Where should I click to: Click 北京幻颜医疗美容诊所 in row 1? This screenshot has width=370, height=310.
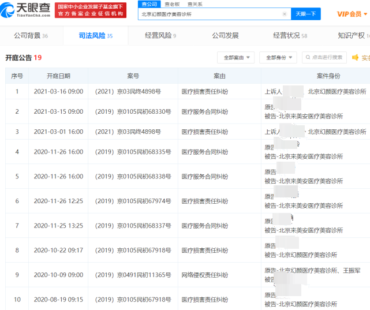click(337, 91)
